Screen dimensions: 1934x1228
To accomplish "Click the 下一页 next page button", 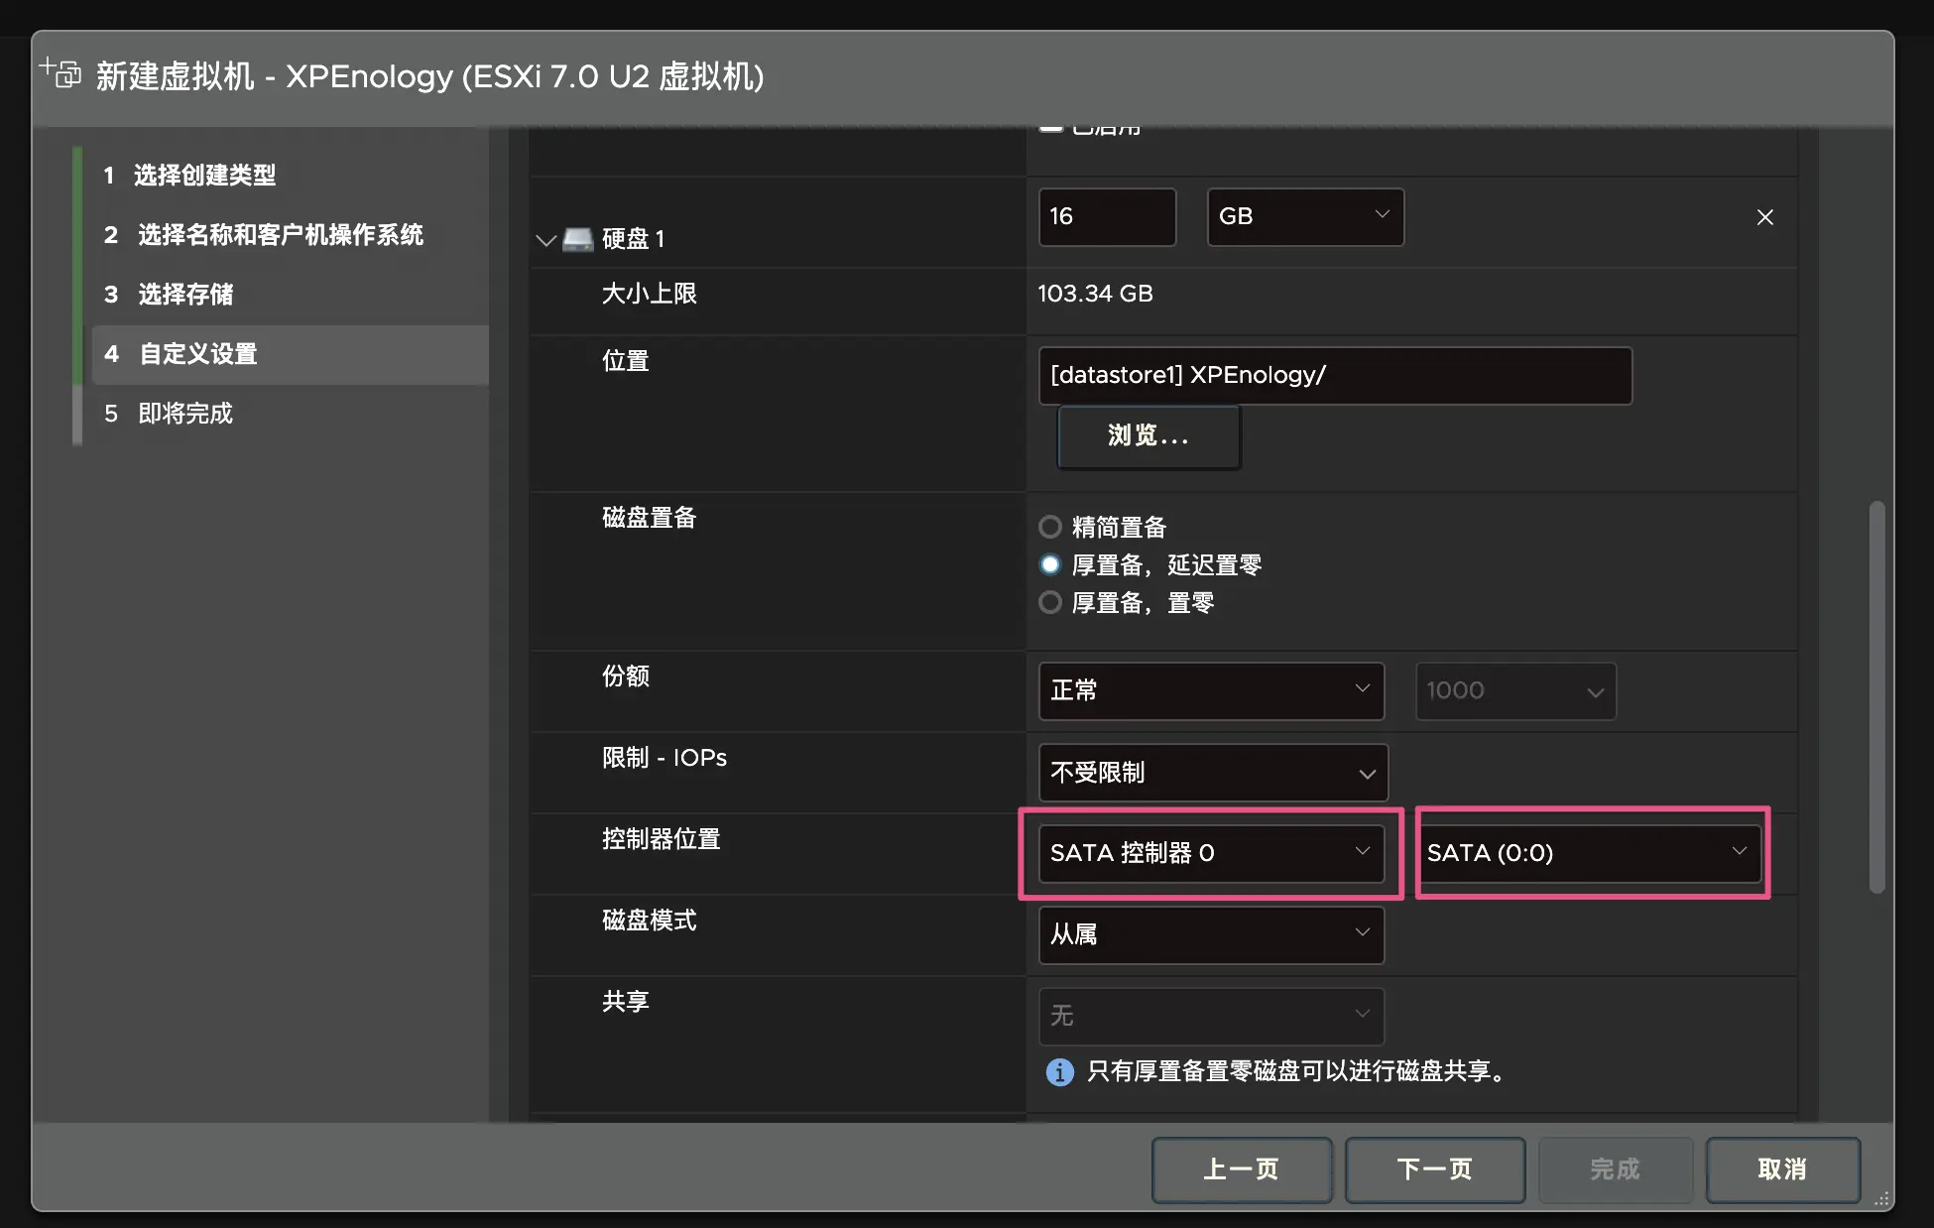I will 1434,1169.
